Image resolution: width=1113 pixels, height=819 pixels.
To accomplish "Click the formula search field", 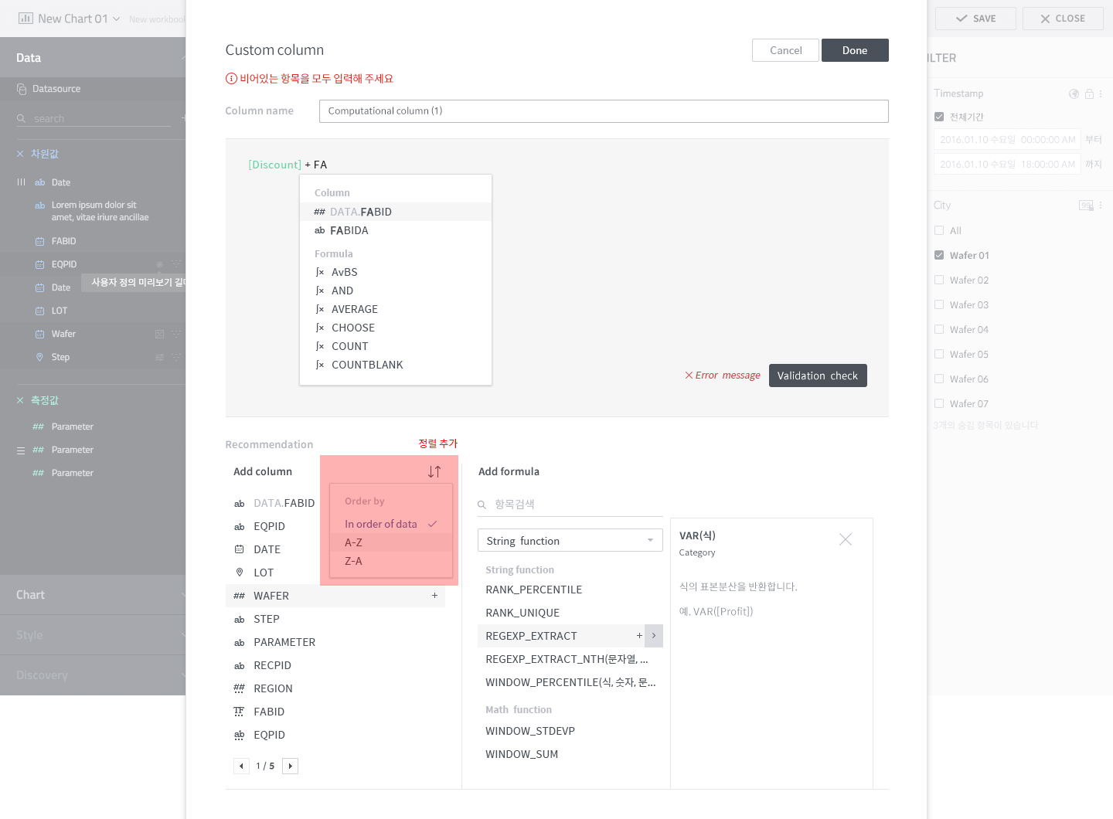I will pos(570,505).
